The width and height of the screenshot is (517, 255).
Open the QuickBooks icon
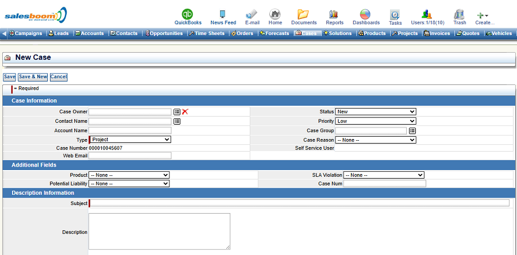tap(188, 14)
